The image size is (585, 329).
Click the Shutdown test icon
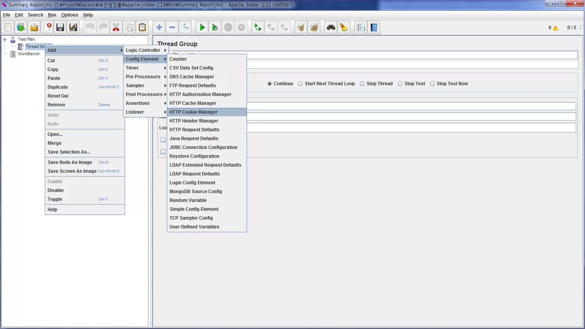pos(241,27)
